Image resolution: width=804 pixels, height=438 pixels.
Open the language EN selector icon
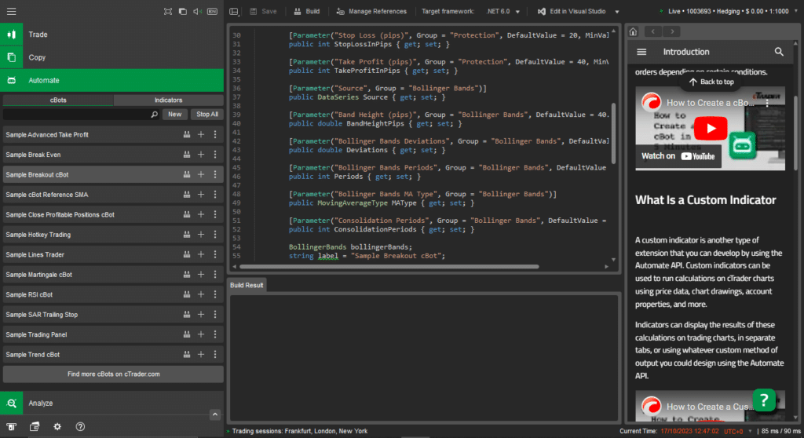tap(212, 11)
